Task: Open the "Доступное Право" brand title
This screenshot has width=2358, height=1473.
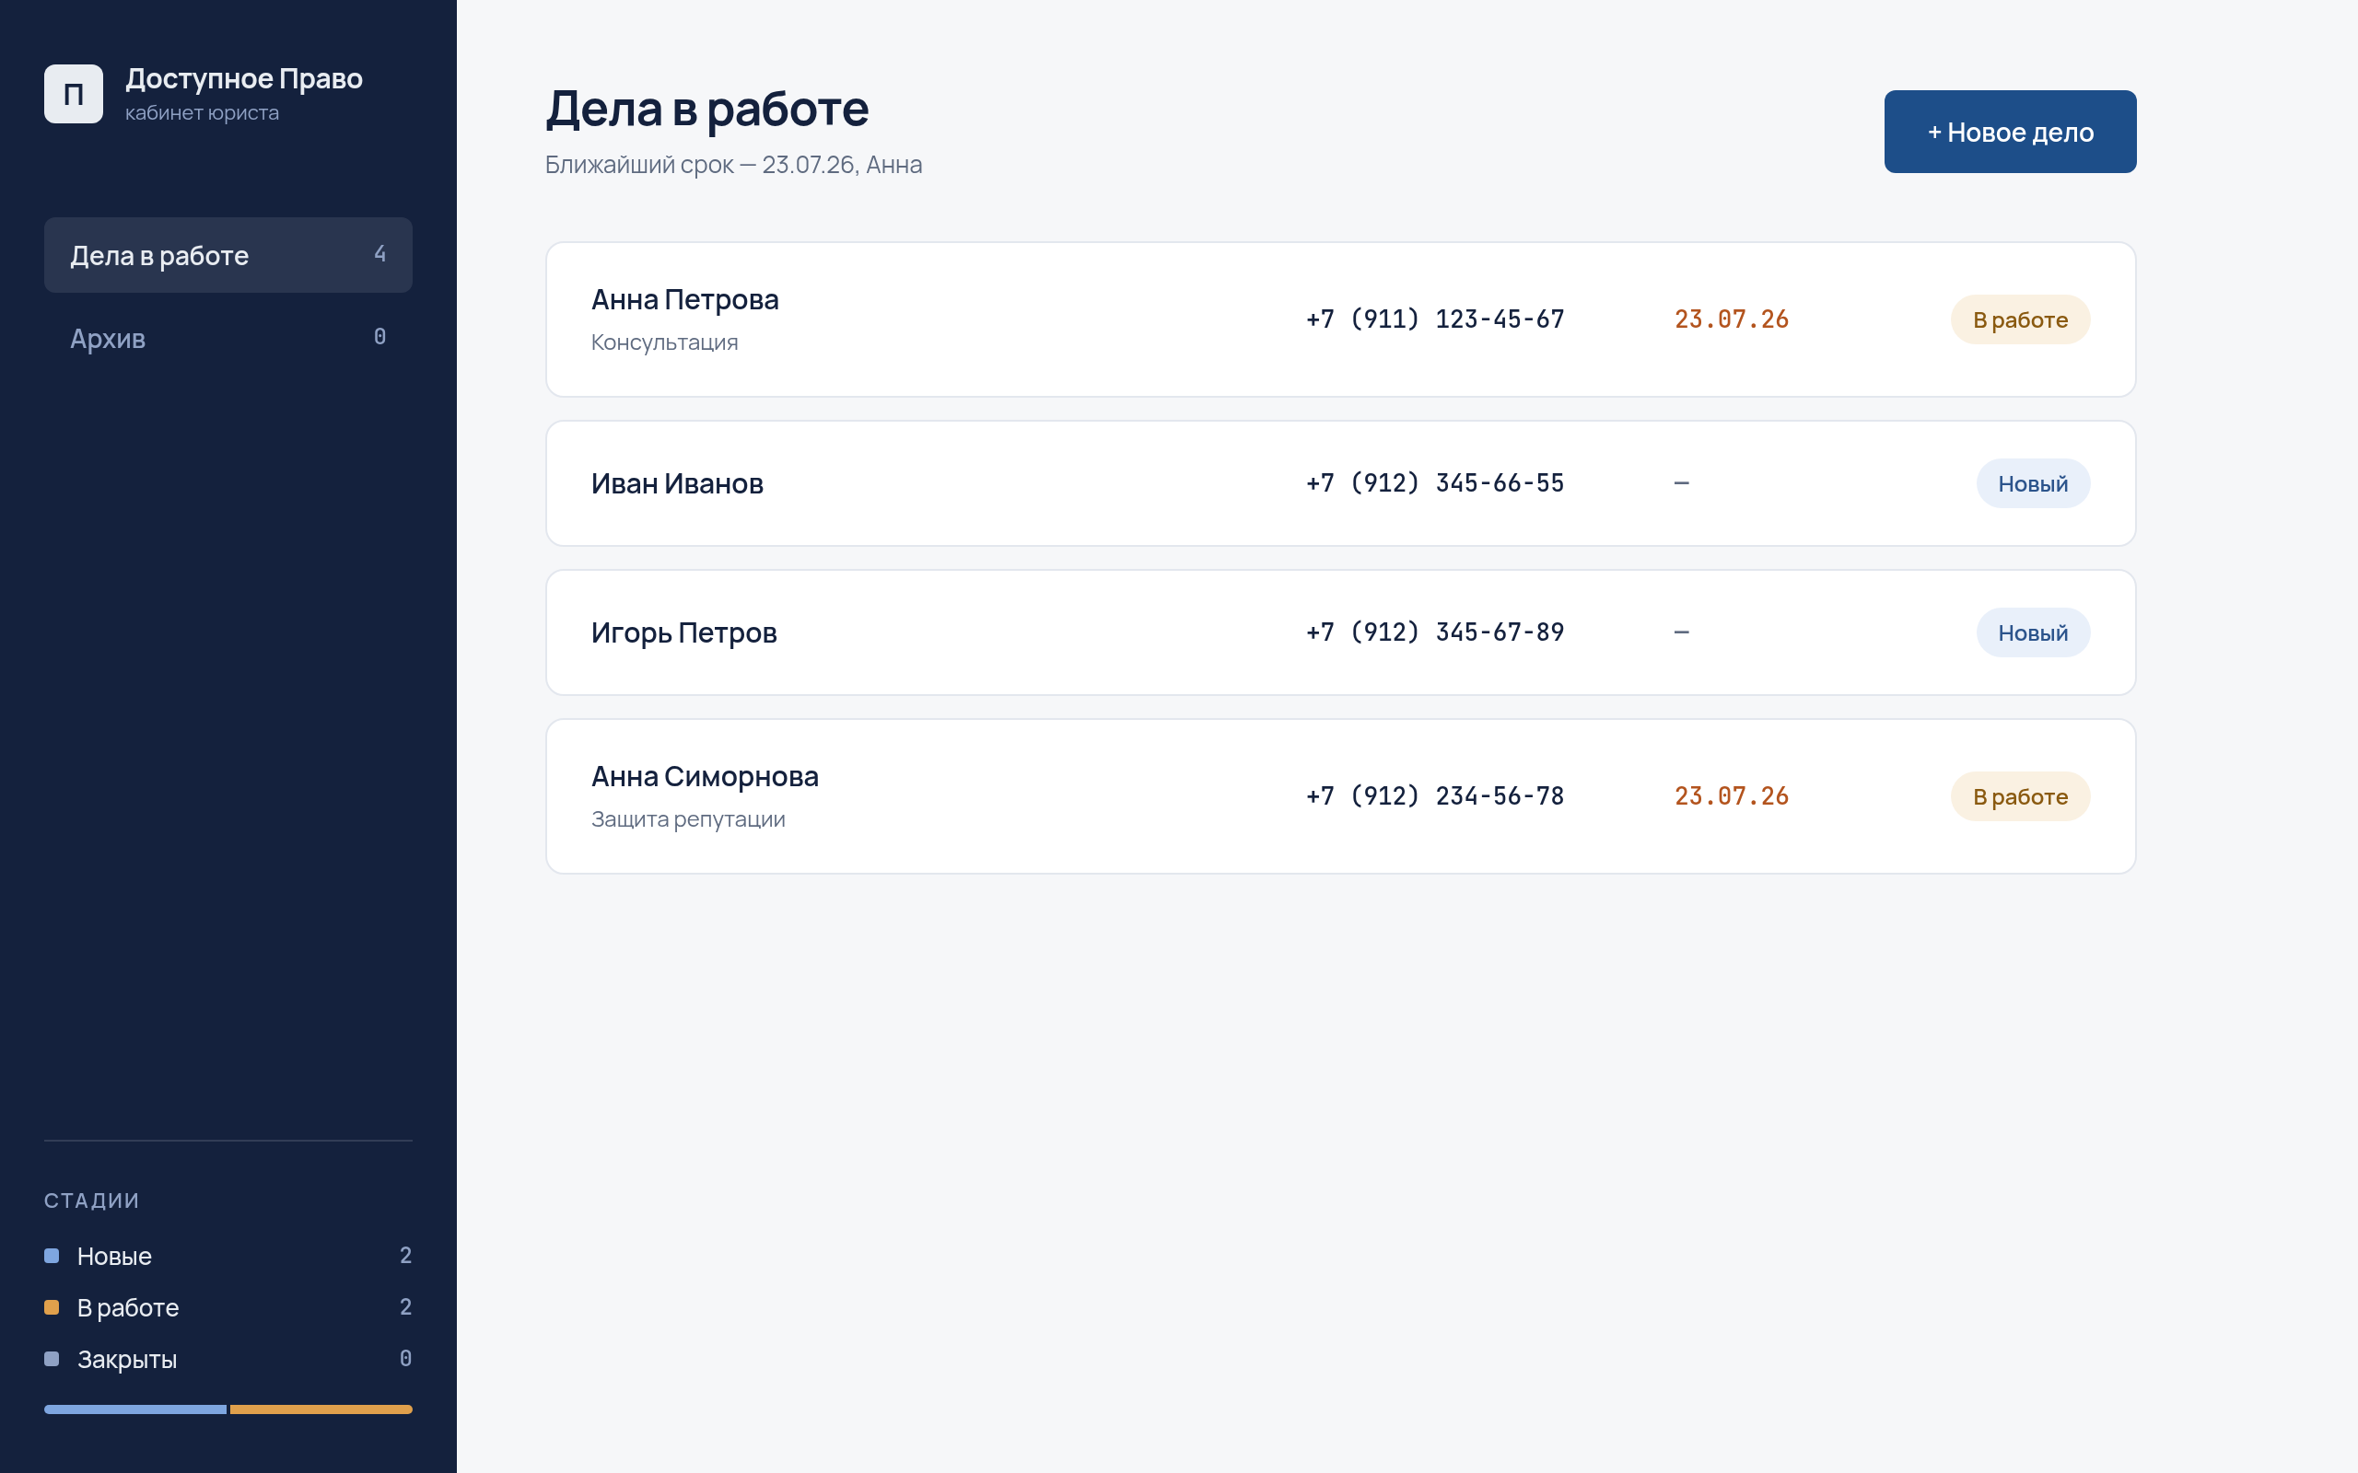Action: [x=243, y=78]
